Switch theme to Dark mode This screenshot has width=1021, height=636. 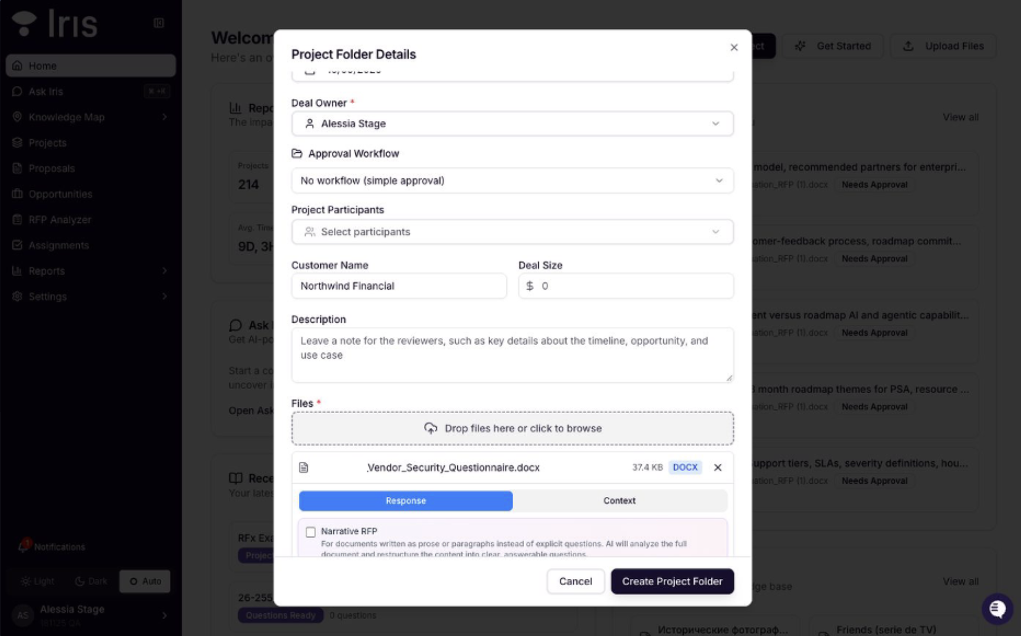(x=91, y=581)
